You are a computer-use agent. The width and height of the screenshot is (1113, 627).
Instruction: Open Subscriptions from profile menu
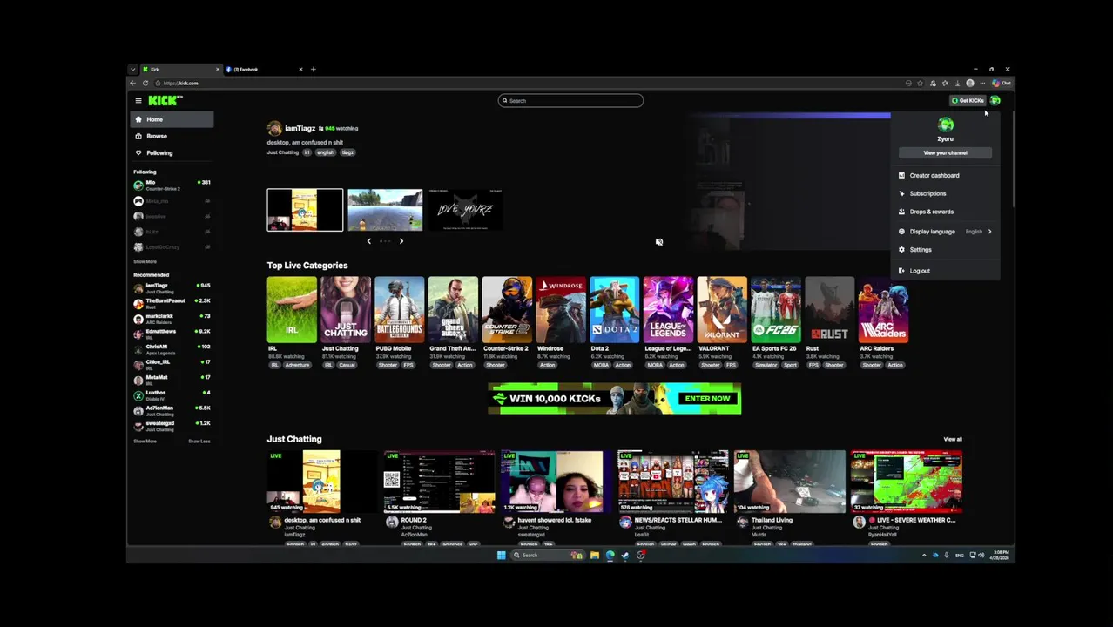(x=945, y=193)
